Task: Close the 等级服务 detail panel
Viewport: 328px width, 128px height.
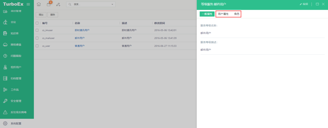Action: 323,4
